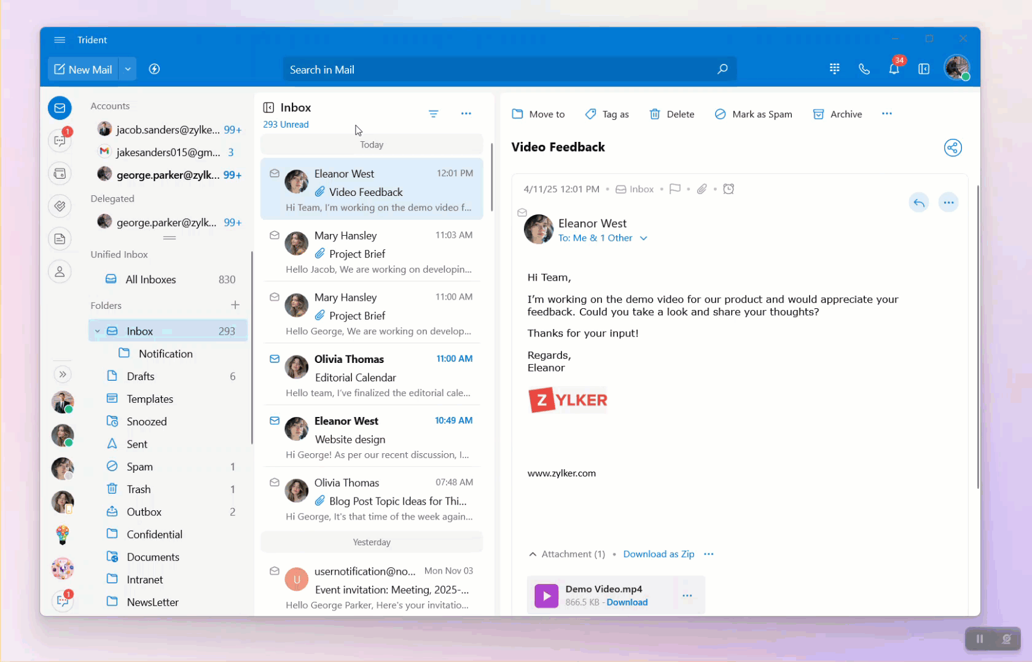
Task: Click the lightning bolt quick actions icon
Action: (154, 69)
